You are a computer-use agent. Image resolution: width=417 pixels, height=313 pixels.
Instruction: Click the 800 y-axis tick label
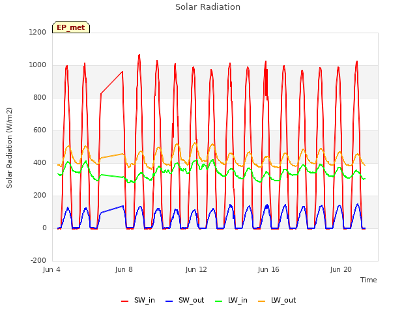point(40,97)
